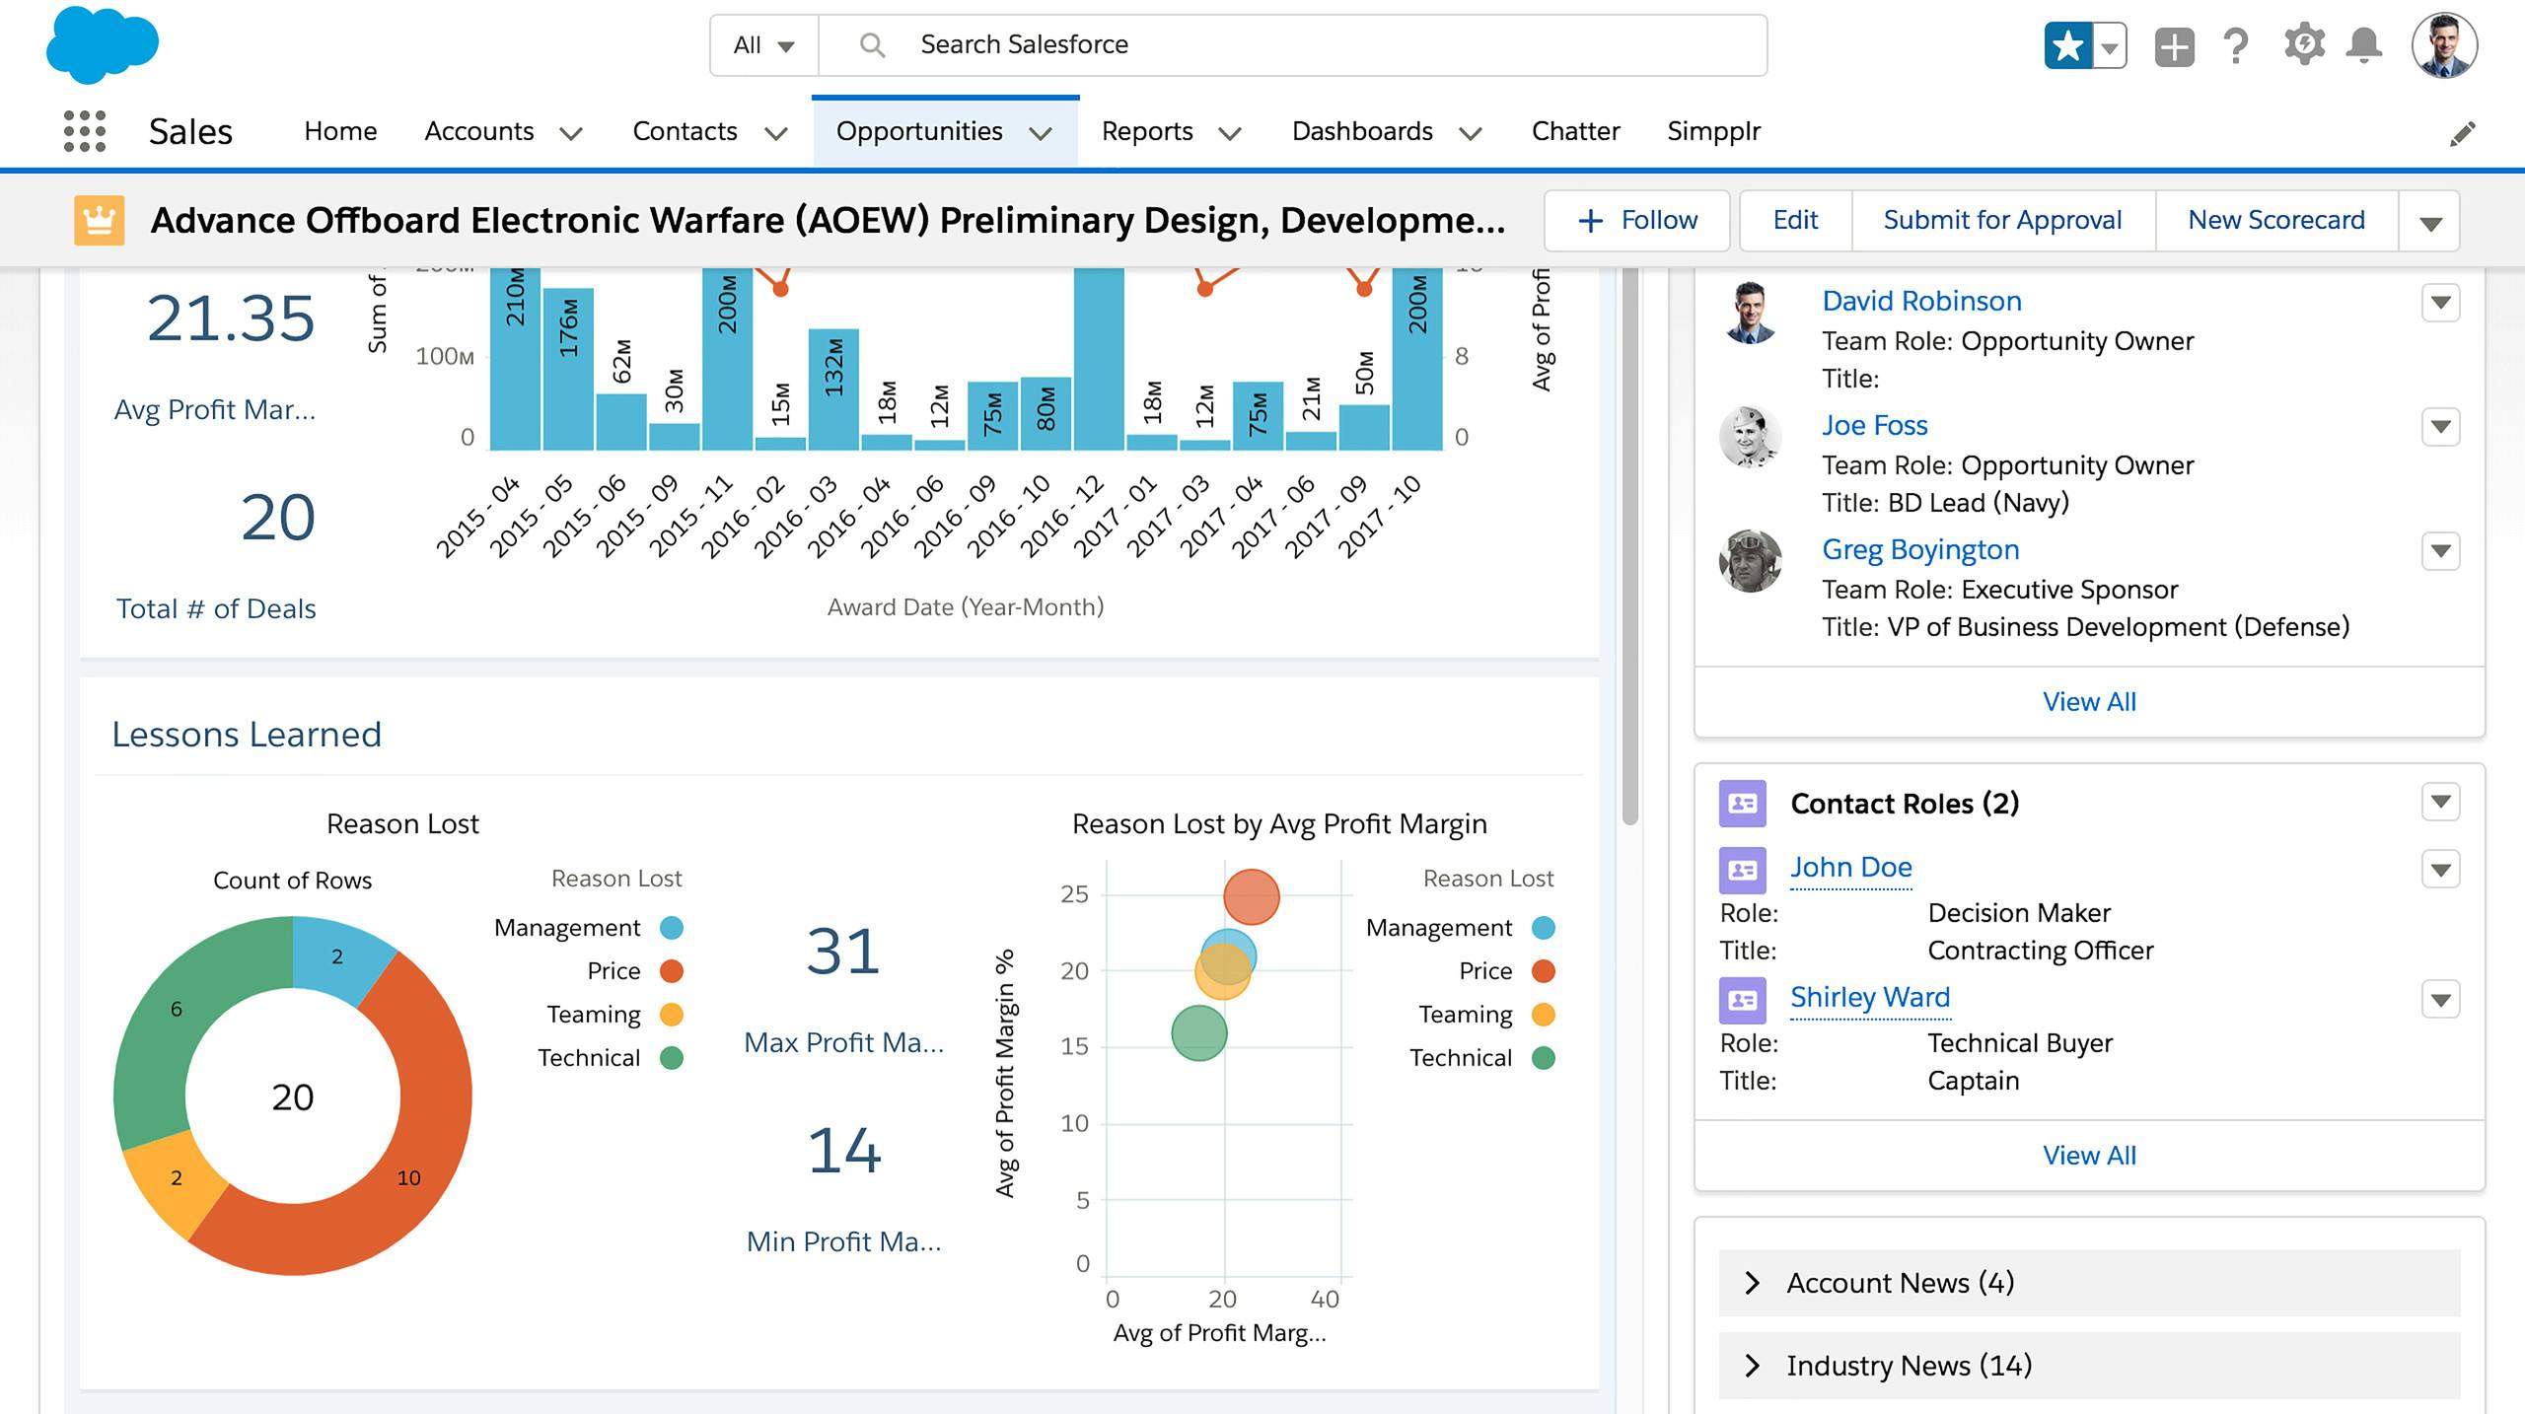This screenshot has height=1414, width=2525.
Task: Click Submit for Approval
Action: tap(2002, 220)
